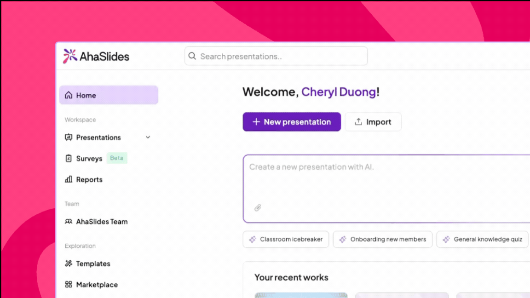Click the AhaSlides logo
Screen dimensions: 530x298
click(x=96, y=56)
